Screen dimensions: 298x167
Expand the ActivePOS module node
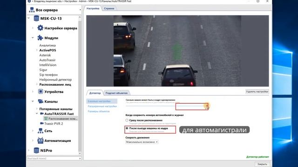[x=37, y=50]
